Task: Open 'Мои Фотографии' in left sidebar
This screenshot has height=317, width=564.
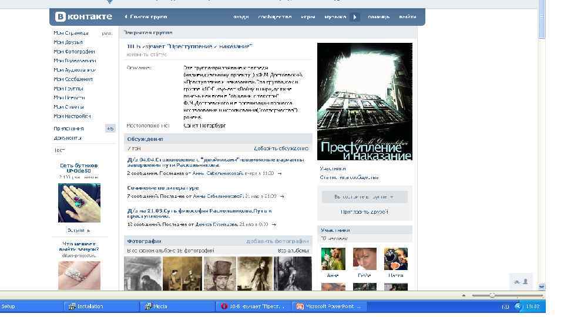Action: click(74, 52)
